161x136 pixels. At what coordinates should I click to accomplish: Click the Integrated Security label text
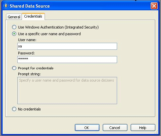81,27
